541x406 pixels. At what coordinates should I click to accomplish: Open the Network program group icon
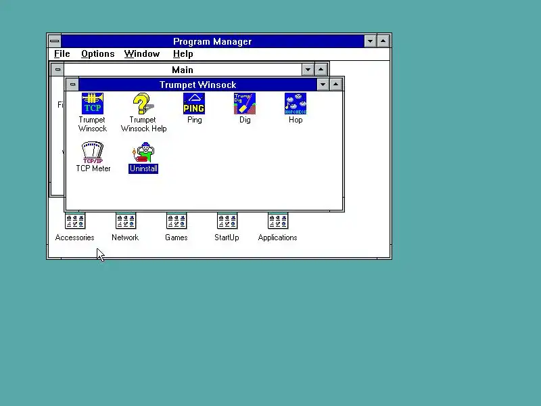tap(126, 221)
